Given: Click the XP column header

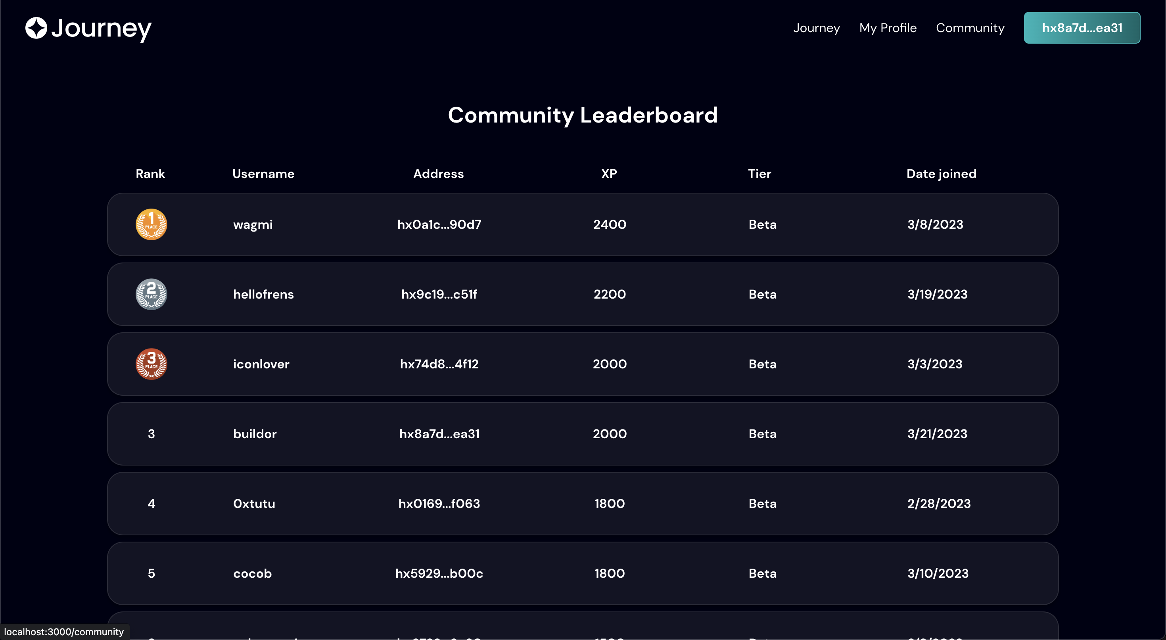Looking at the screenshot, I should pyautogui.click(x=609, y=174).
